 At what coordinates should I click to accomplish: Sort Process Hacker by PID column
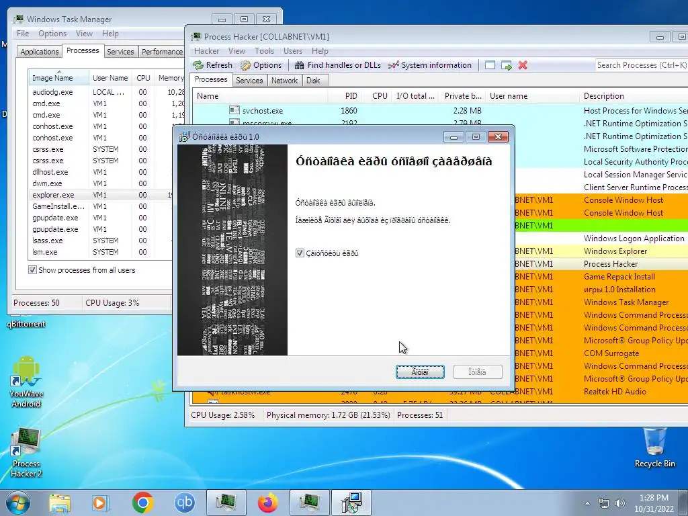click(345, 96)
